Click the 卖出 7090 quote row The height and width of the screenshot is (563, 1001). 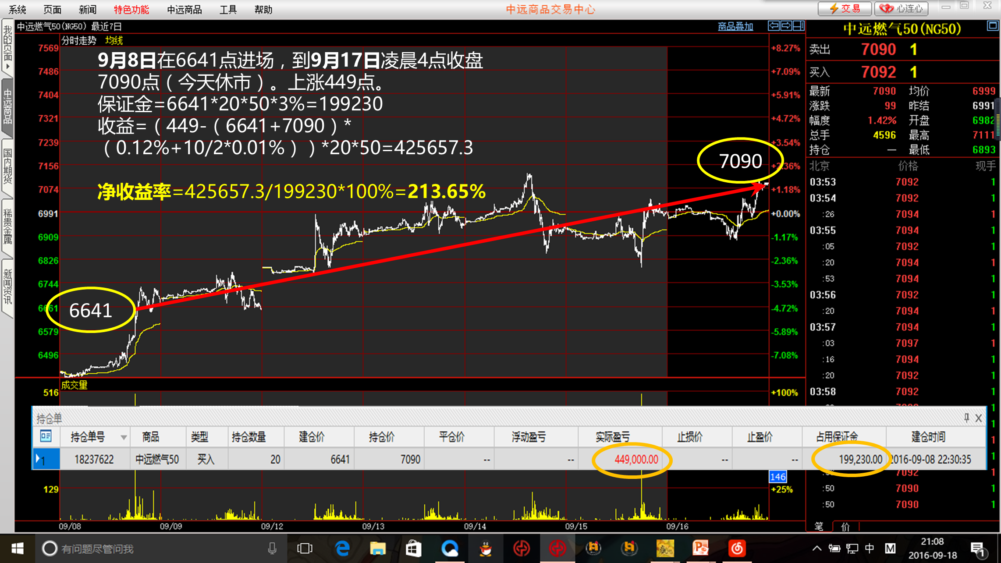click(903, 50)
